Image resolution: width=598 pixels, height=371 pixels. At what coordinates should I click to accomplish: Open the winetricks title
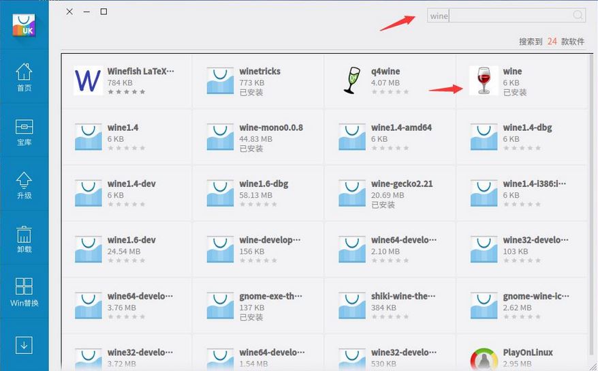[x=259, y=72]
